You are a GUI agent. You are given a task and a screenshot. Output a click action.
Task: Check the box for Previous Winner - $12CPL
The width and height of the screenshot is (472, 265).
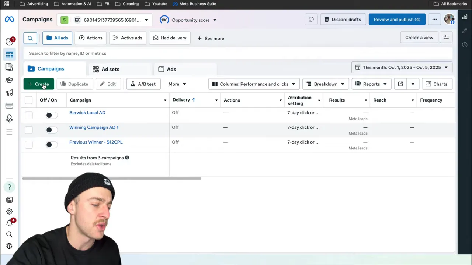tap(29, 145)
